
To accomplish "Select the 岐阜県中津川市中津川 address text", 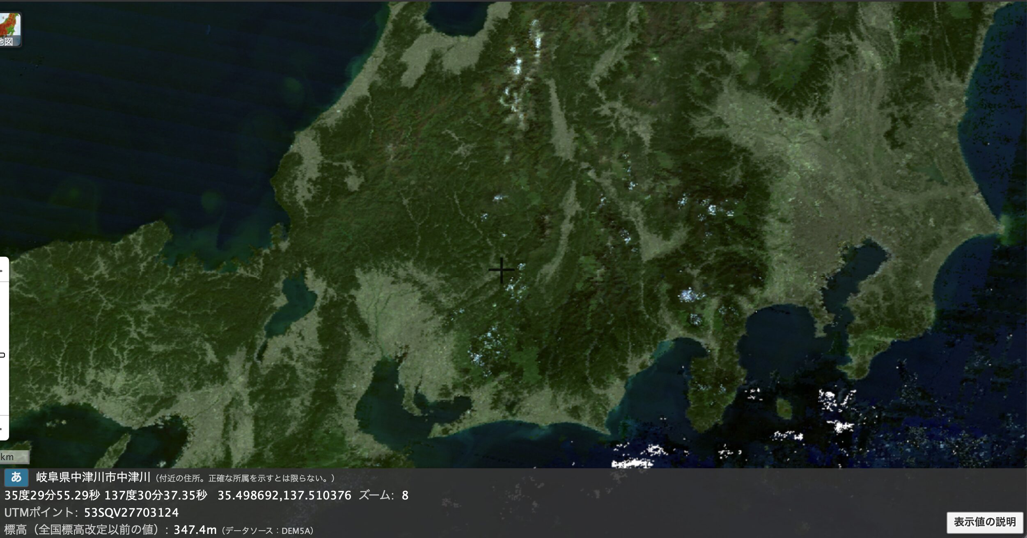I will pyautogui.click(x=93, y=477).
